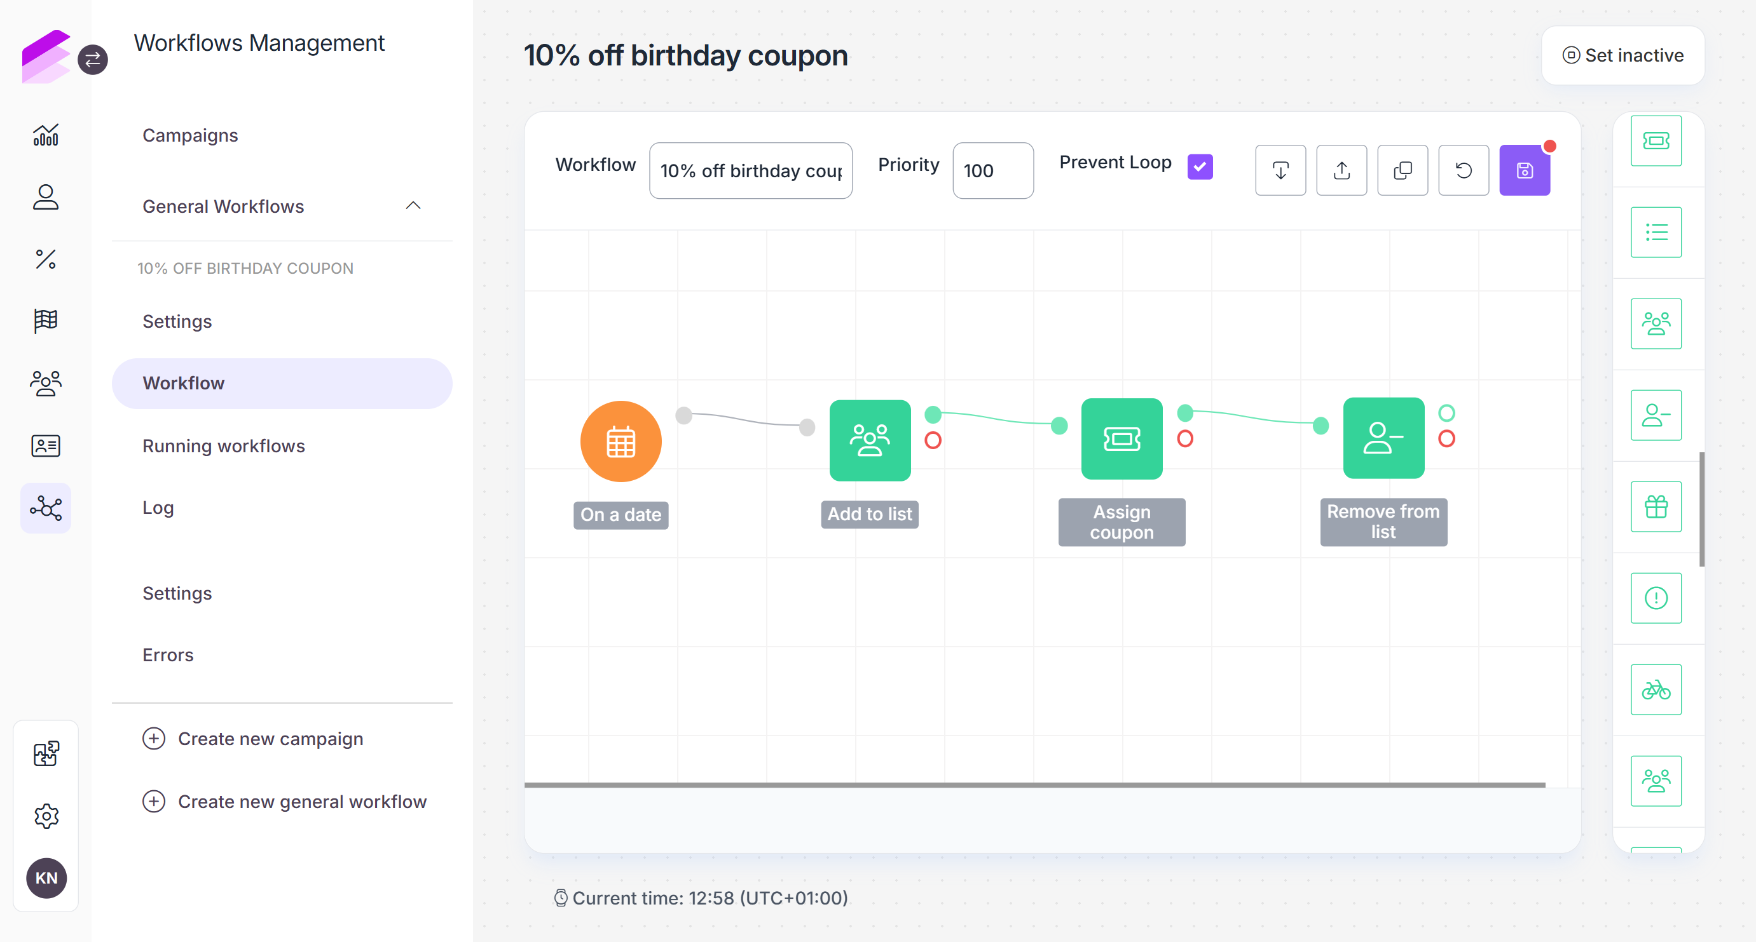Click red output connector of Add to list
The height and width of the screenshot is (942, 1756).
933,441
